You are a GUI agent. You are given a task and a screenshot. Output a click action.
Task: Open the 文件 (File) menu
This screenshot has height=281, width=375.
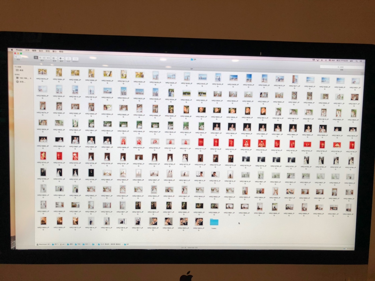(x=27, y=50)
